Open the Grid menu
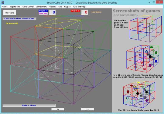 tap(60, 7)
